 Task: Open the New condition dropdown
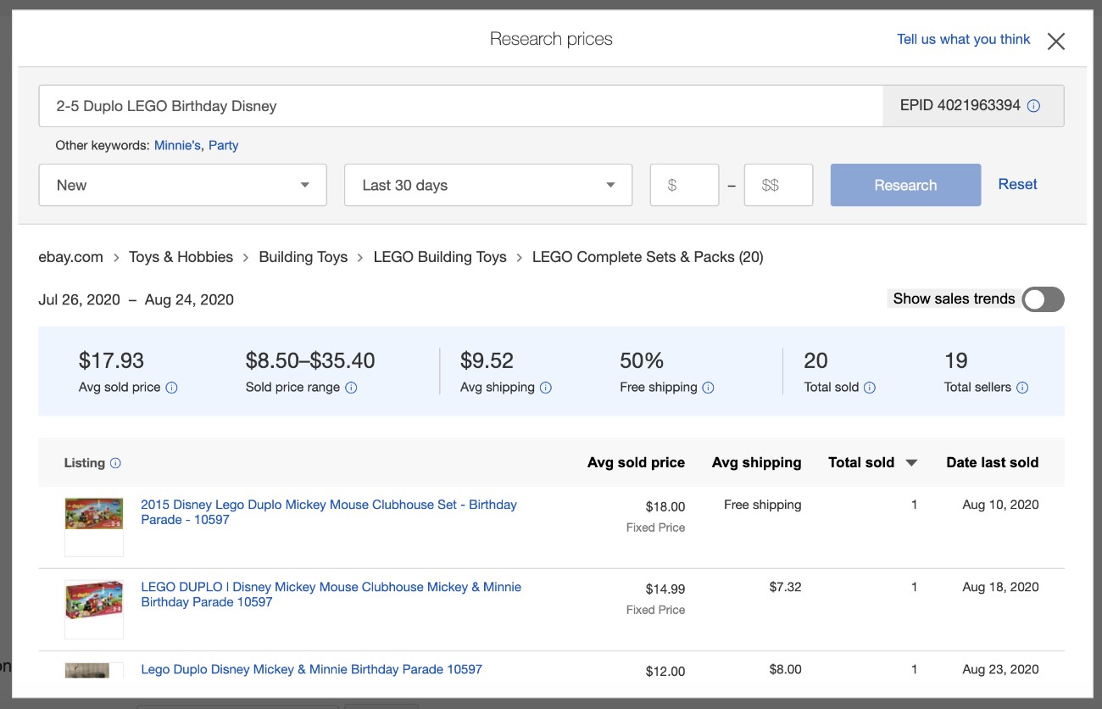point(183,185)
